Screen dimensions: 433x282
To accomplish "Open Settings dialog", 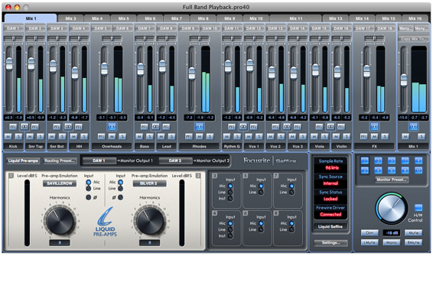I will [x=330, y=243].
